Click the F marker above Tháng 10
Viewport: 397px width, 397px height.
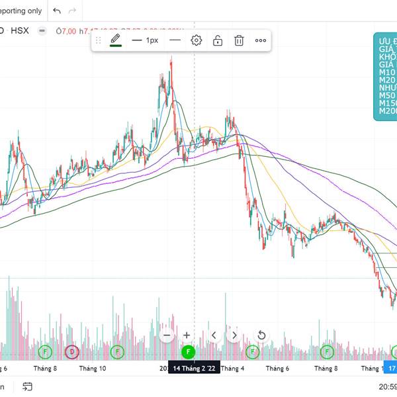[x=118, y=352]
